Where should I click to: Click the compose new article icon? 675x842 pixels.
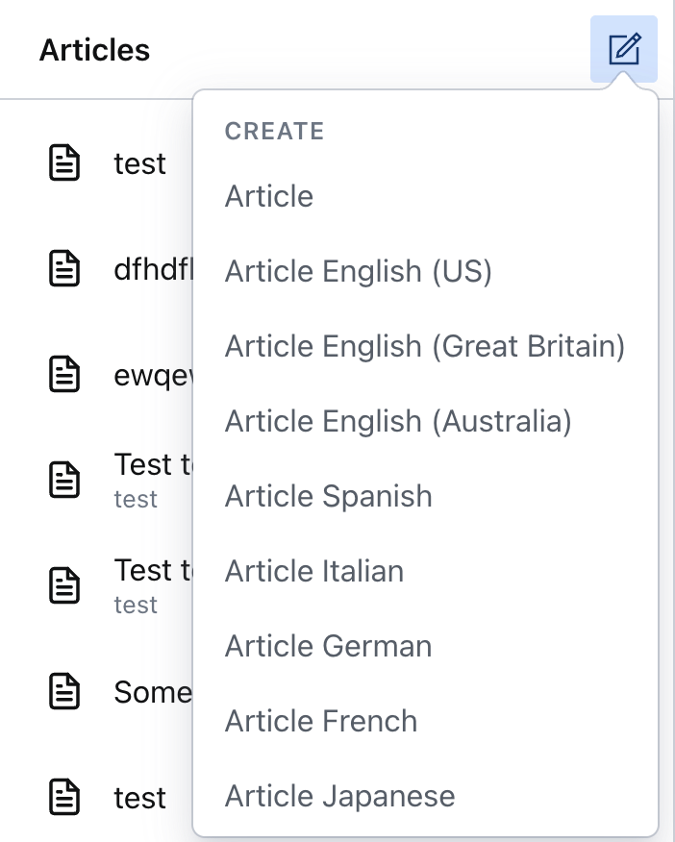[x=623, y=49]
